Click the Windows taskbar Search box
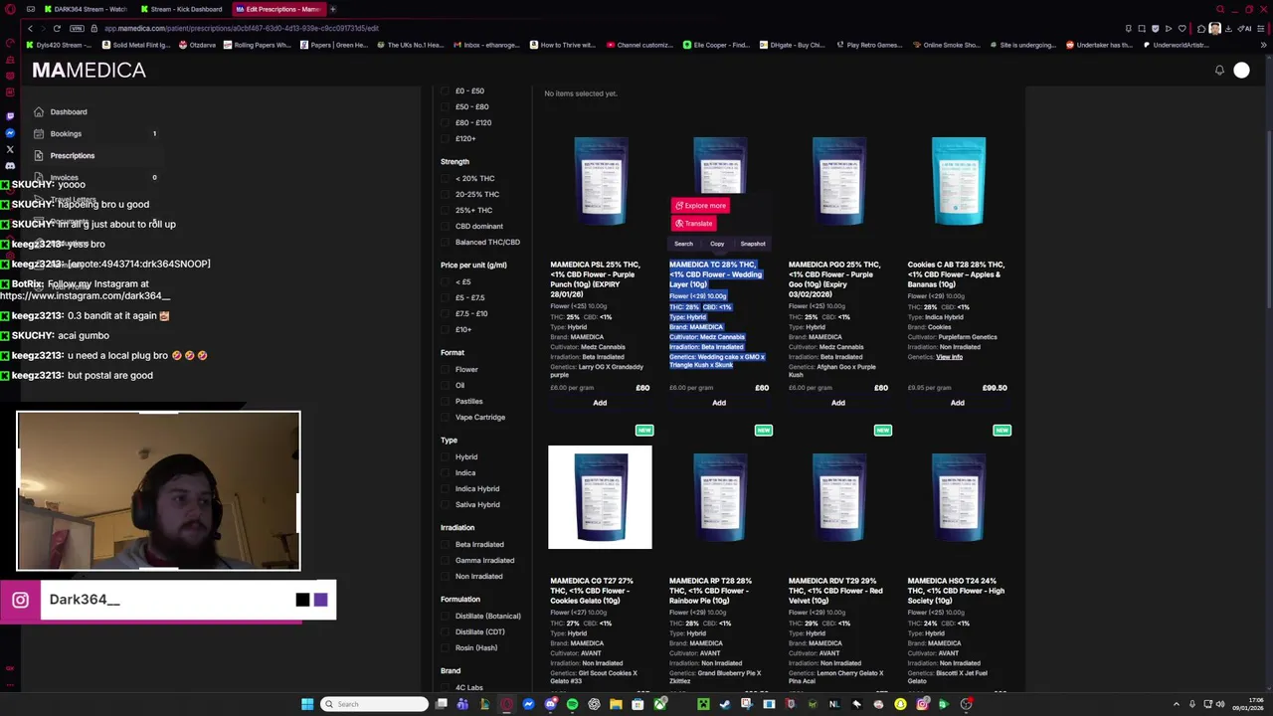 point(374,704)
